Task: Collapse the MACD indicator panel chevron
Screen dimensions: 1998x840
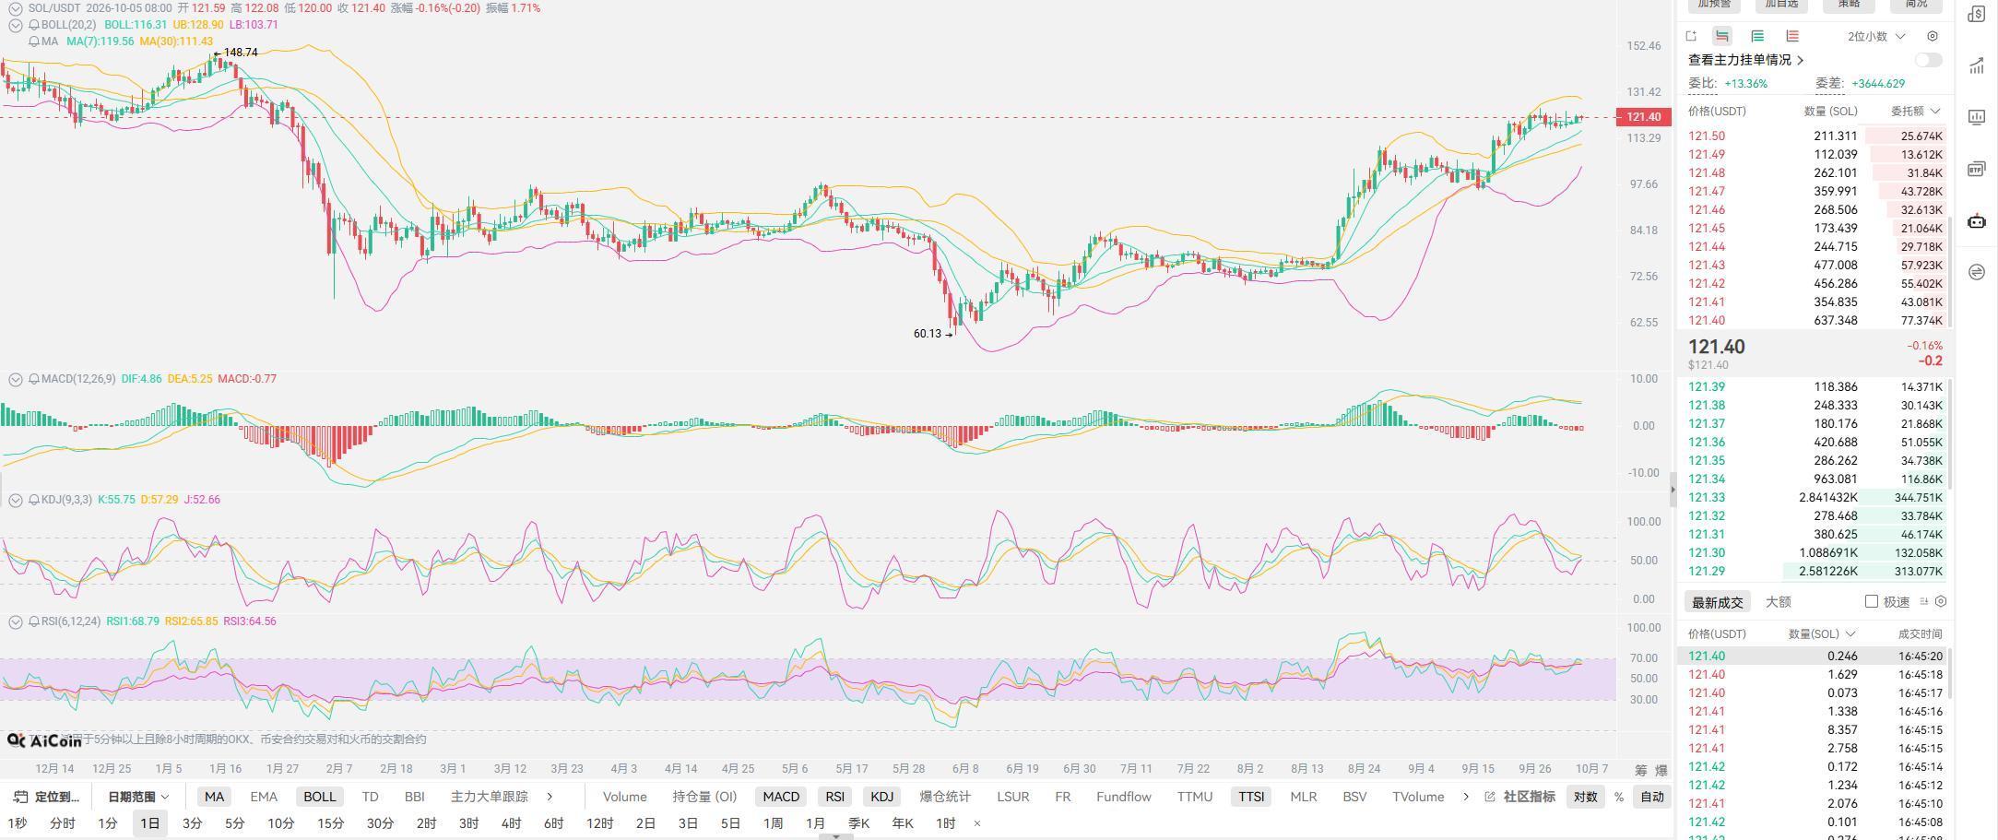Action: tap(16, 379)
